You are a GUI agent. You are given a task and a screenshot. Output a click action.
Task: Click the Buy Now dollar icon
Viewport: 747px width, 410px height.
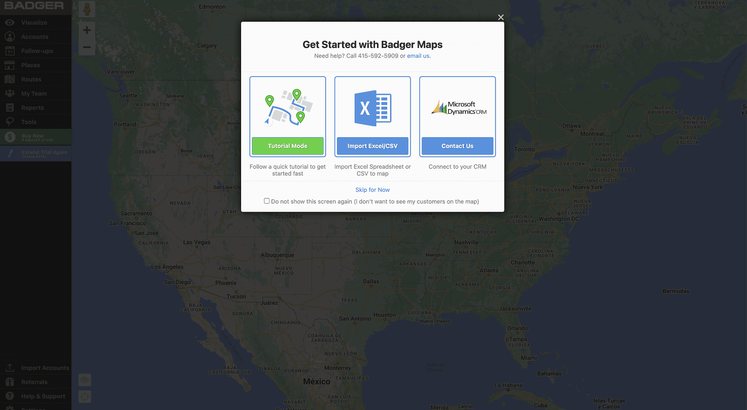pyautogui.click(x=10, y=137)
